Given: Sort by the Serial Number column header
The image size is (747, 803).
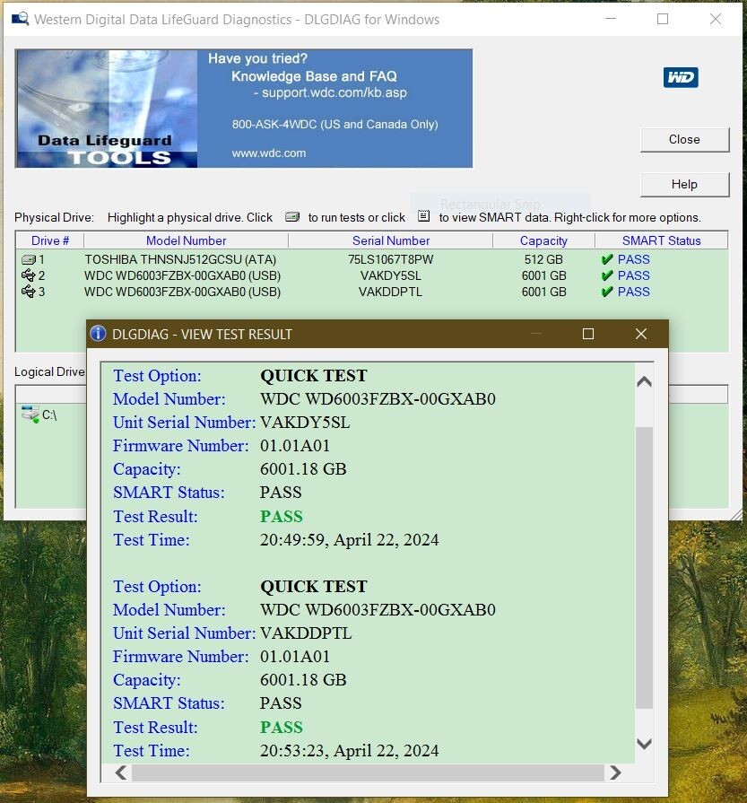Looking at the screenshot, I should [x=391, y=240].
